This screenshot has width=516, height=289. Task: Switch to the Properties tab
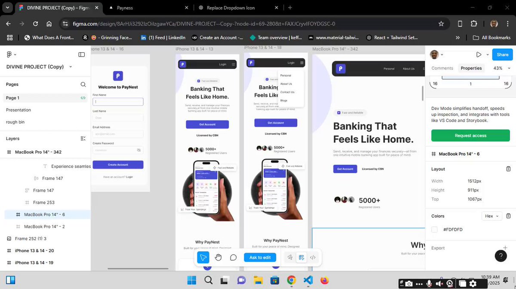471,68
